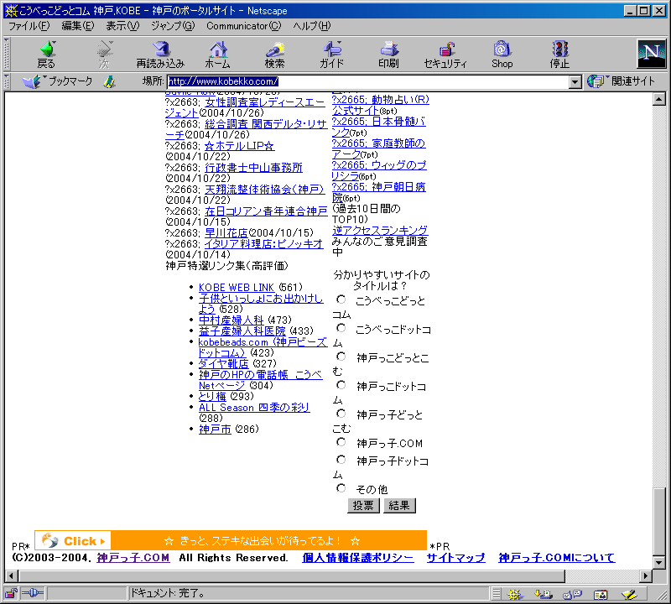
Task: Collapse the location toolbar grip
Action: click(7, 81)
